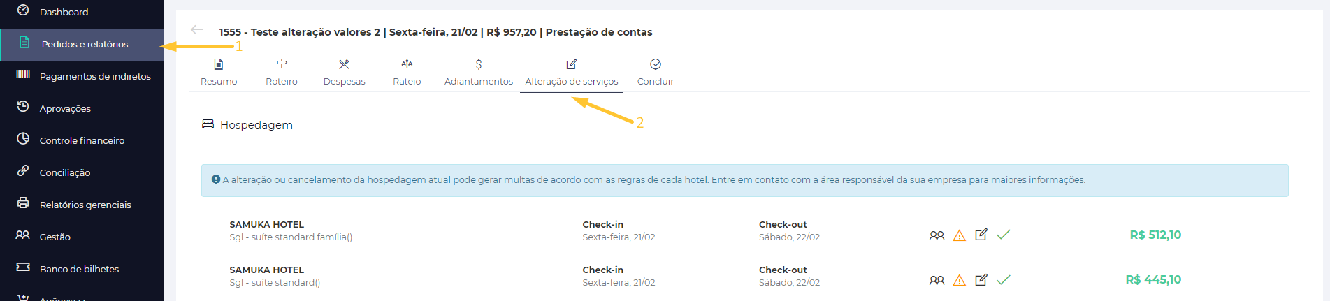Click the Concluir tab

[x=656, y=73]
